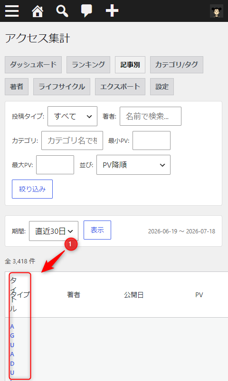Click the plus icon to add new
Image resolution: width=228 pixels, height=381 pixels.
[112, 11]
